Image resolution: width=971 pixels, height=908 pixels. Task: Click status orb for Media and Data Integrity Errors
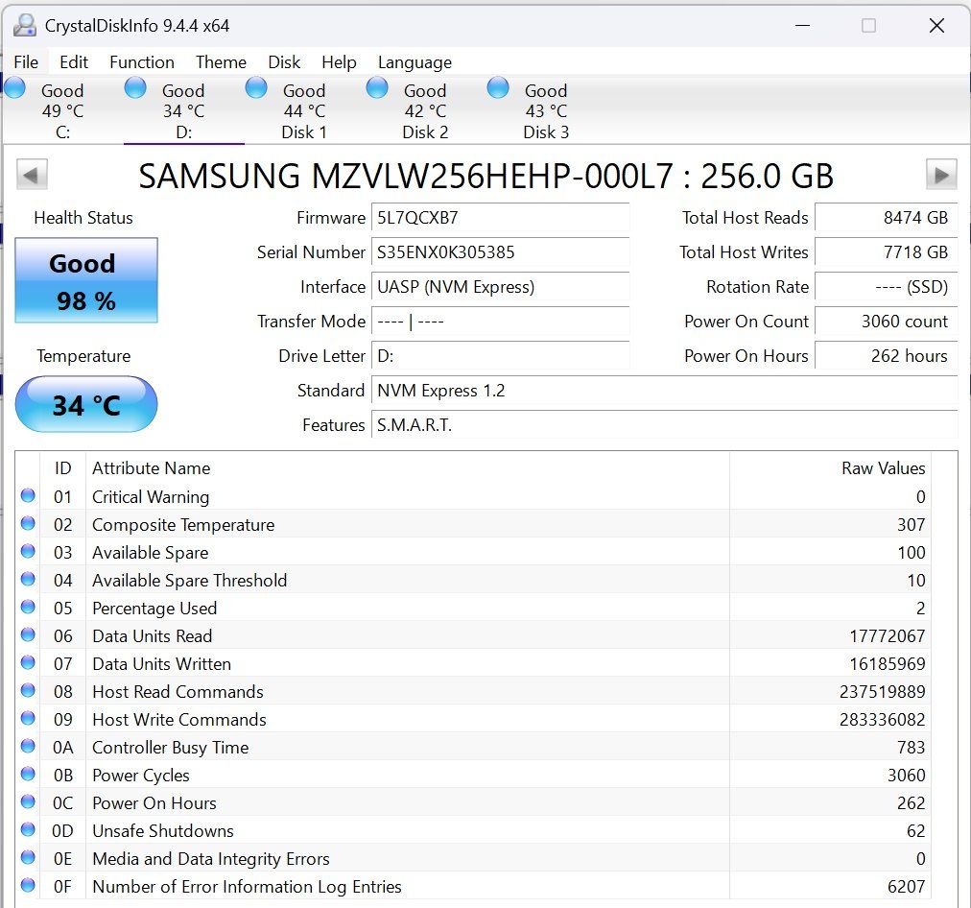click(28, 858)
